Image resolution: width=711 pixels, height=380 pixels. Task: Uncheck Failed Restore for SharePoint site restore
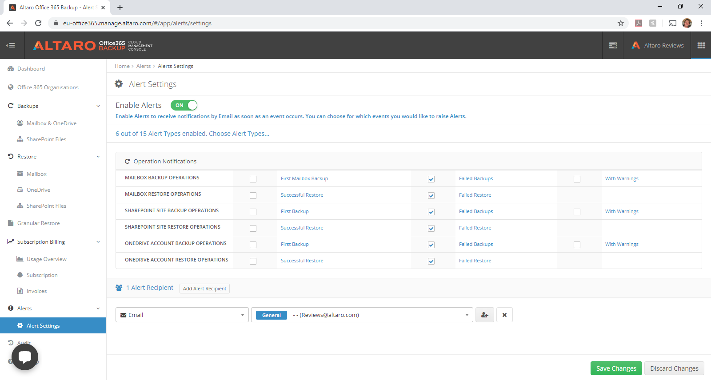[x=431, y=228]
